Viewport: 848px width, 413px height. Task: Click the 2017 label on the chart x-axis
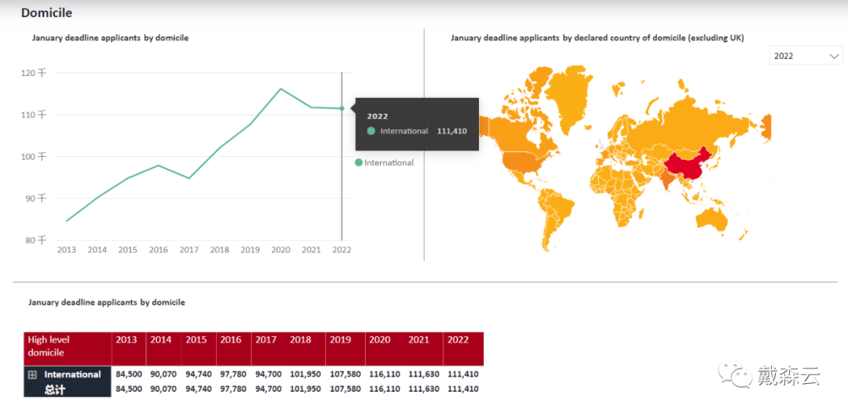[x=188, y=250]
